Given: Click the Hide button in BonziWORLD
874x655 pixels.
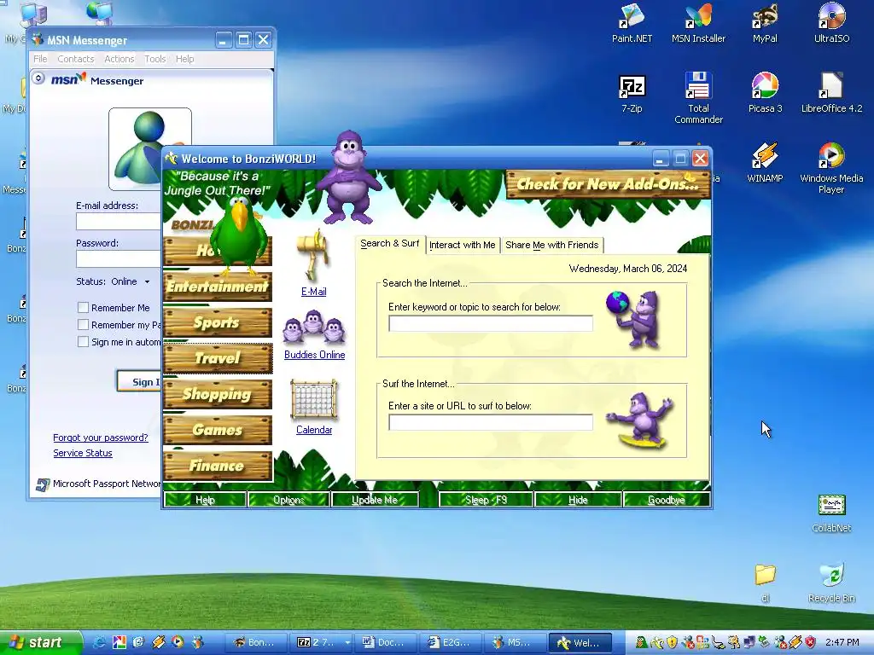Looking at the screenshot, I should (578, 500).
